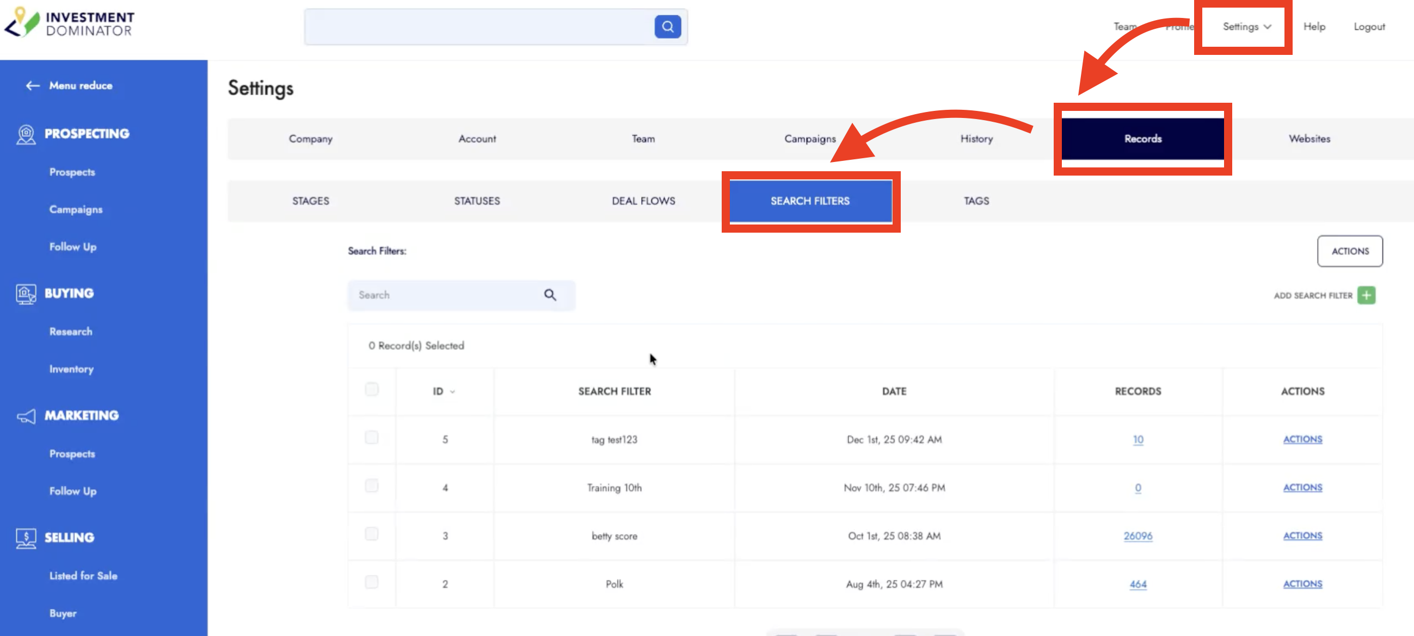The image size is (1414, 636).
Task: Toggle the select-all header checkbox
Action: pos(372,389)
